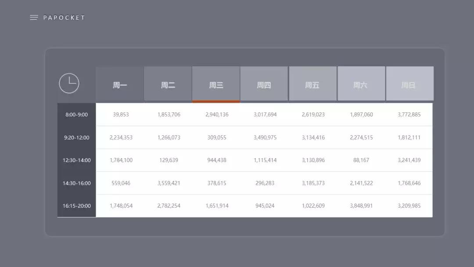Click the 8:00-9:00 row header
Image resolution: width=474 pixels, height=267 pixels.
point(76,115)
